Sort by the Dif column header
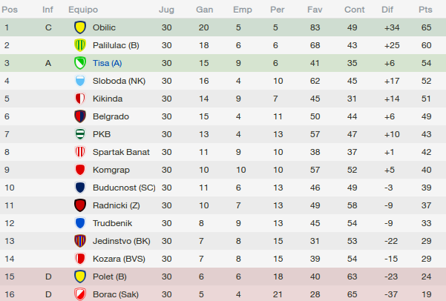The width and height of the screenshot is (446, 301). [x=387, y=10]
